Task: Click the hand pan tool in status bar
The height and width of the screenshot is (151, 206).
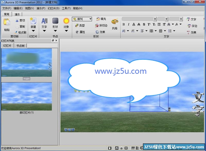Action: (x=110, y=148)
